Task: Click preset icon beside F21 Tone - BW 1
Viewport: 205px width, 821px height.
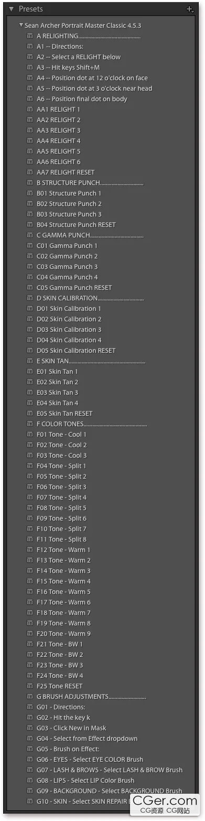Action: coord(30,644)
